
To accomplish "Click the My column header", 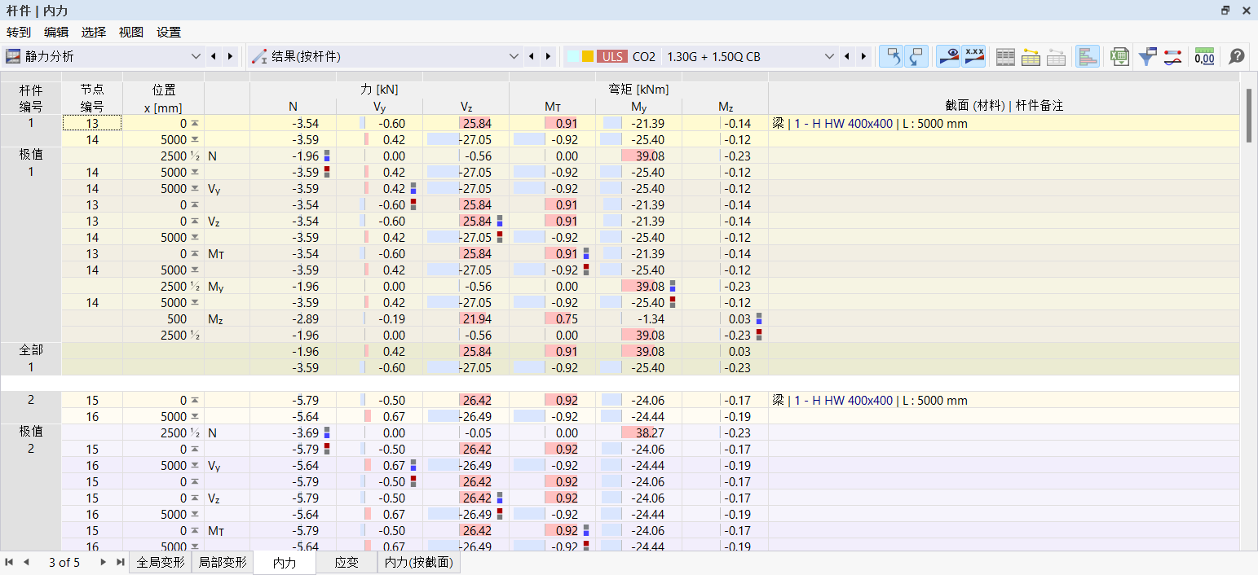I will pyautogui.click(x=638, y=106).
